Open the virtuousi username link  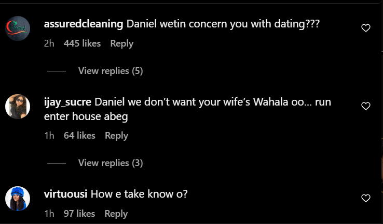coord(66,195)
